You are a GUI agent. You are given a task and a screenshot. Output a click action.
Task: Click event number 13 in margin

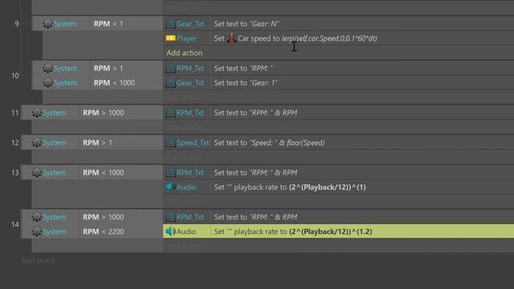(15, 173)
